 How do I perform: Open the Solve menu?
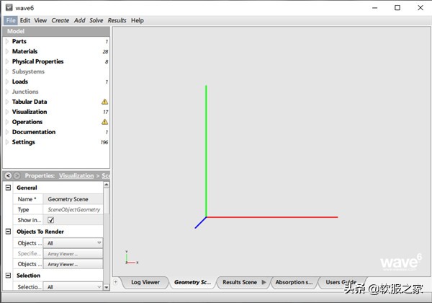tap(96, 20)
